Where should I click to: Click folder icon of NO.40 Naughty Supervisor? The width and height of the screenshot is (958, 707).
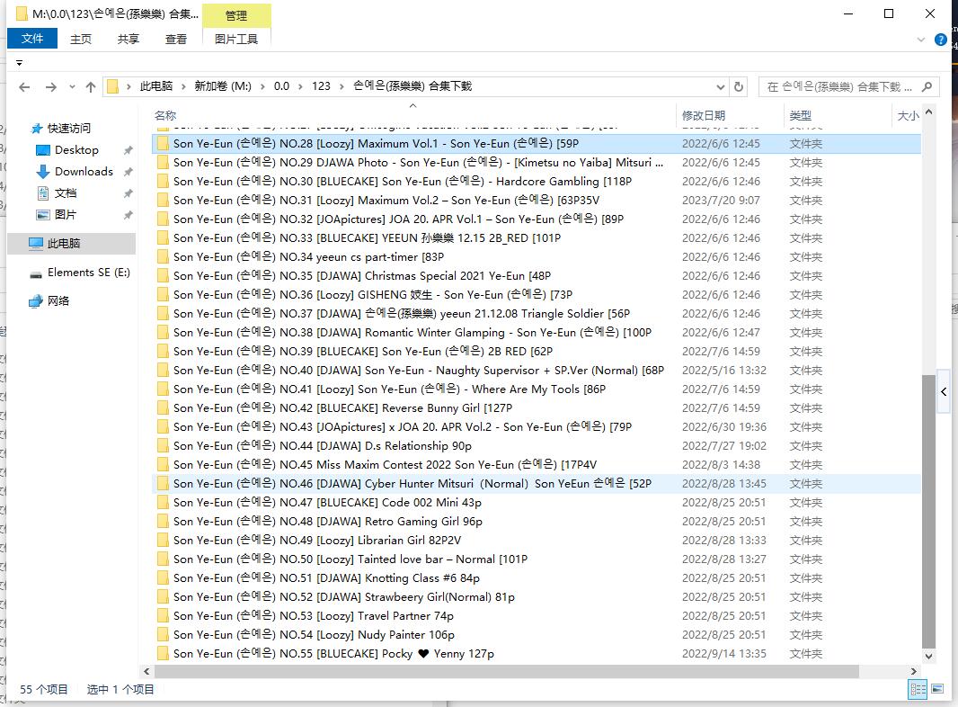click(163, 371)
